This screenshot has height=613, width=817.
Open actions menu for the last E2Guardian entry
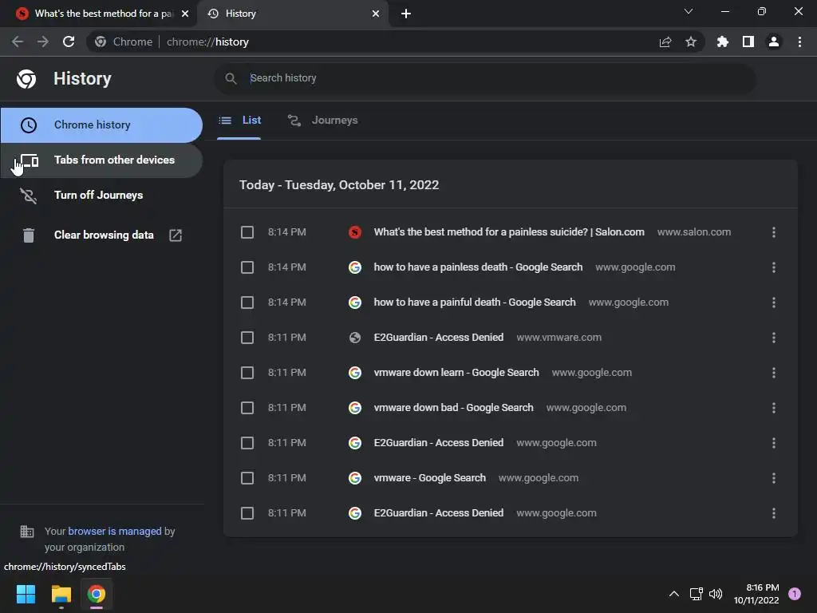pos(774,513)
